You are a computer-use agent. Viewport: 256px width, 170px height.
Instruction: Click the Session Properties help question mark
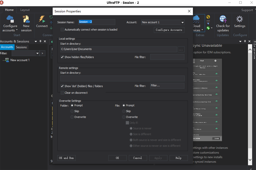pos(181,11)
